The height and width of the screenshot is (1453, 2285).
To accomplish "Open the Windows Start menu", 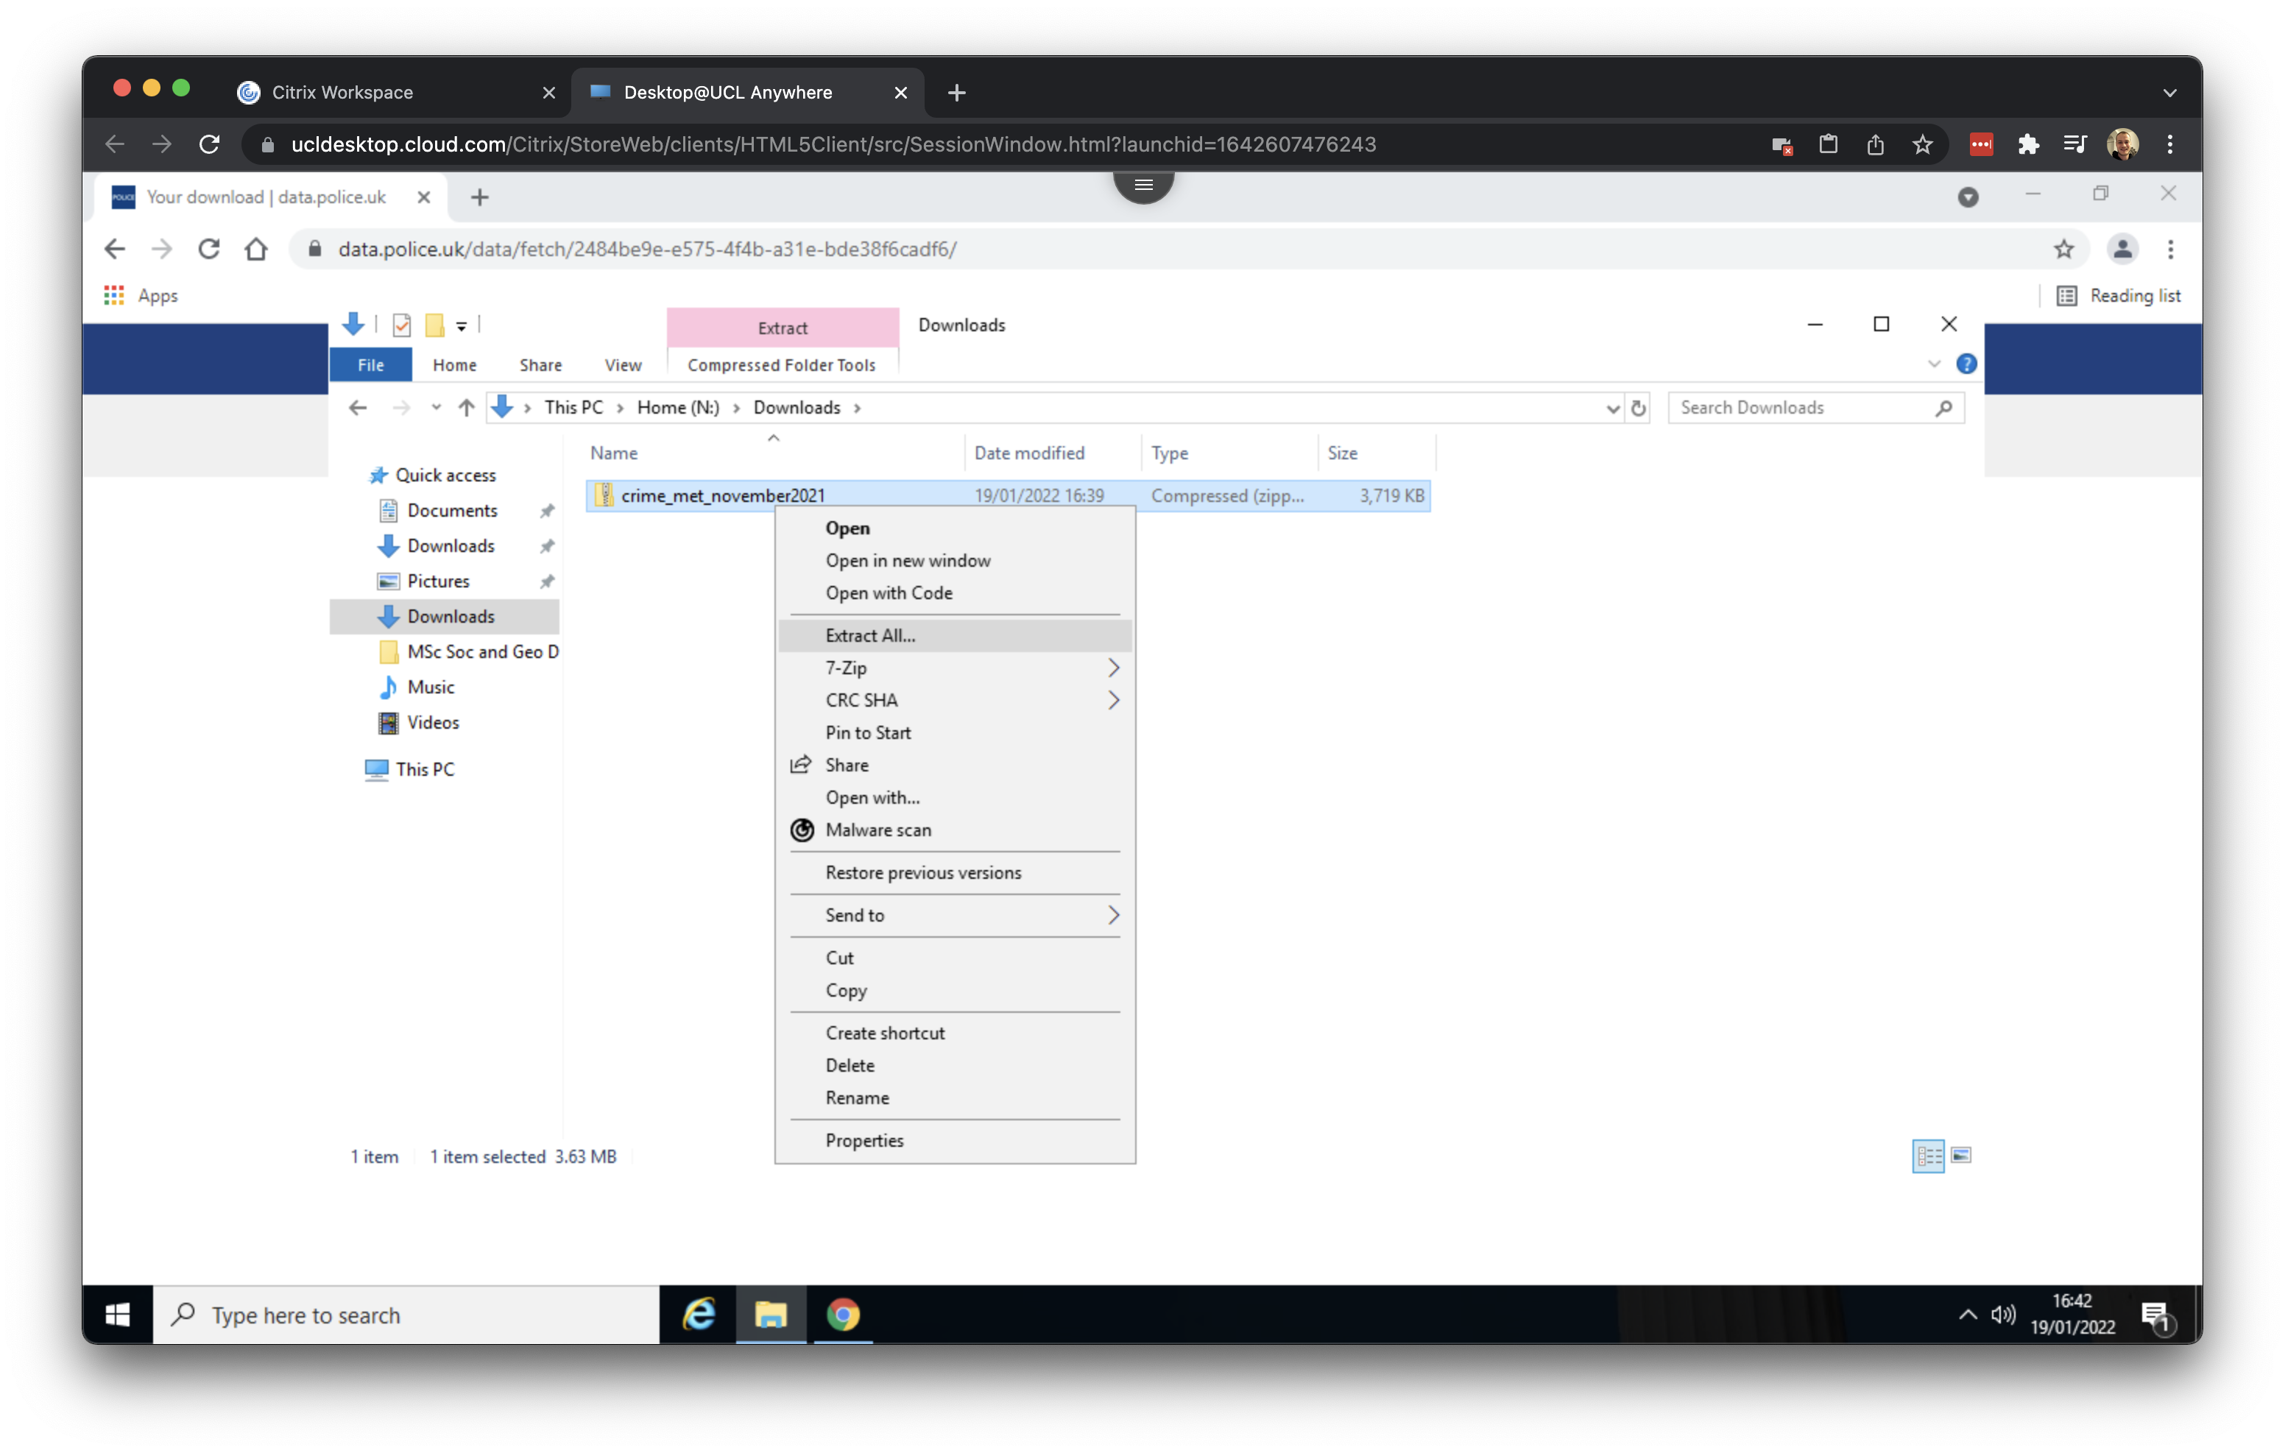I will coord(118,1315).
